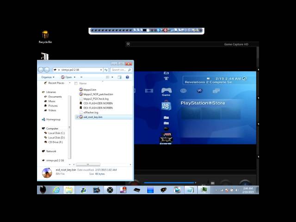
Task: Open the Recycle Bin desktop icon
Action: pos(45,37)
